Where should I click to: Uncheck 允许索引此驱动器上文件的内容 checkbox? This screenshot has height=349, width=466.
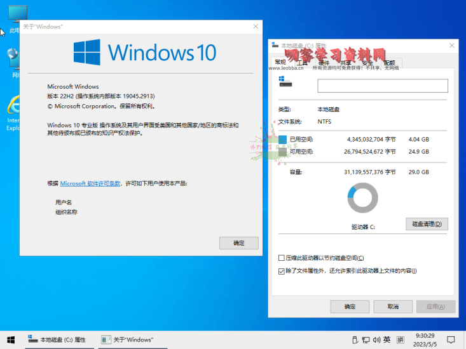pyautogui.click(x=281, y=271)
